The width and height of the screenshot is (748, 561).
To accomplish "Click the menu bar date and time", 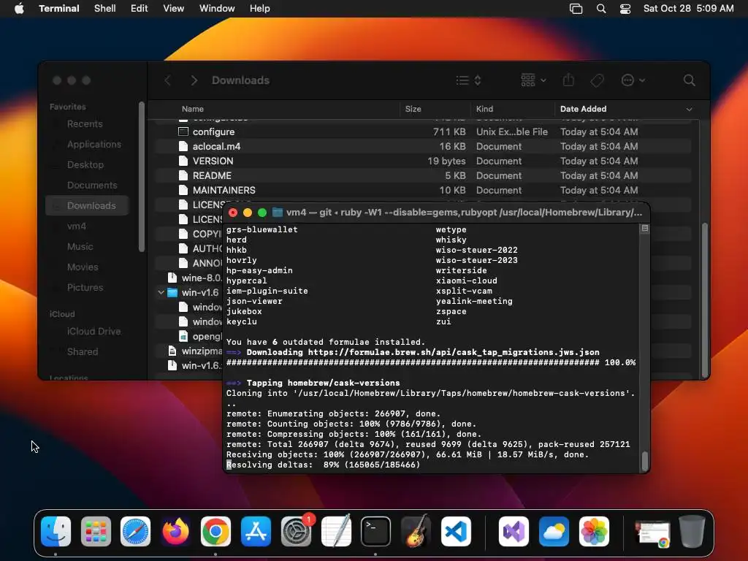I will (688, 8).
